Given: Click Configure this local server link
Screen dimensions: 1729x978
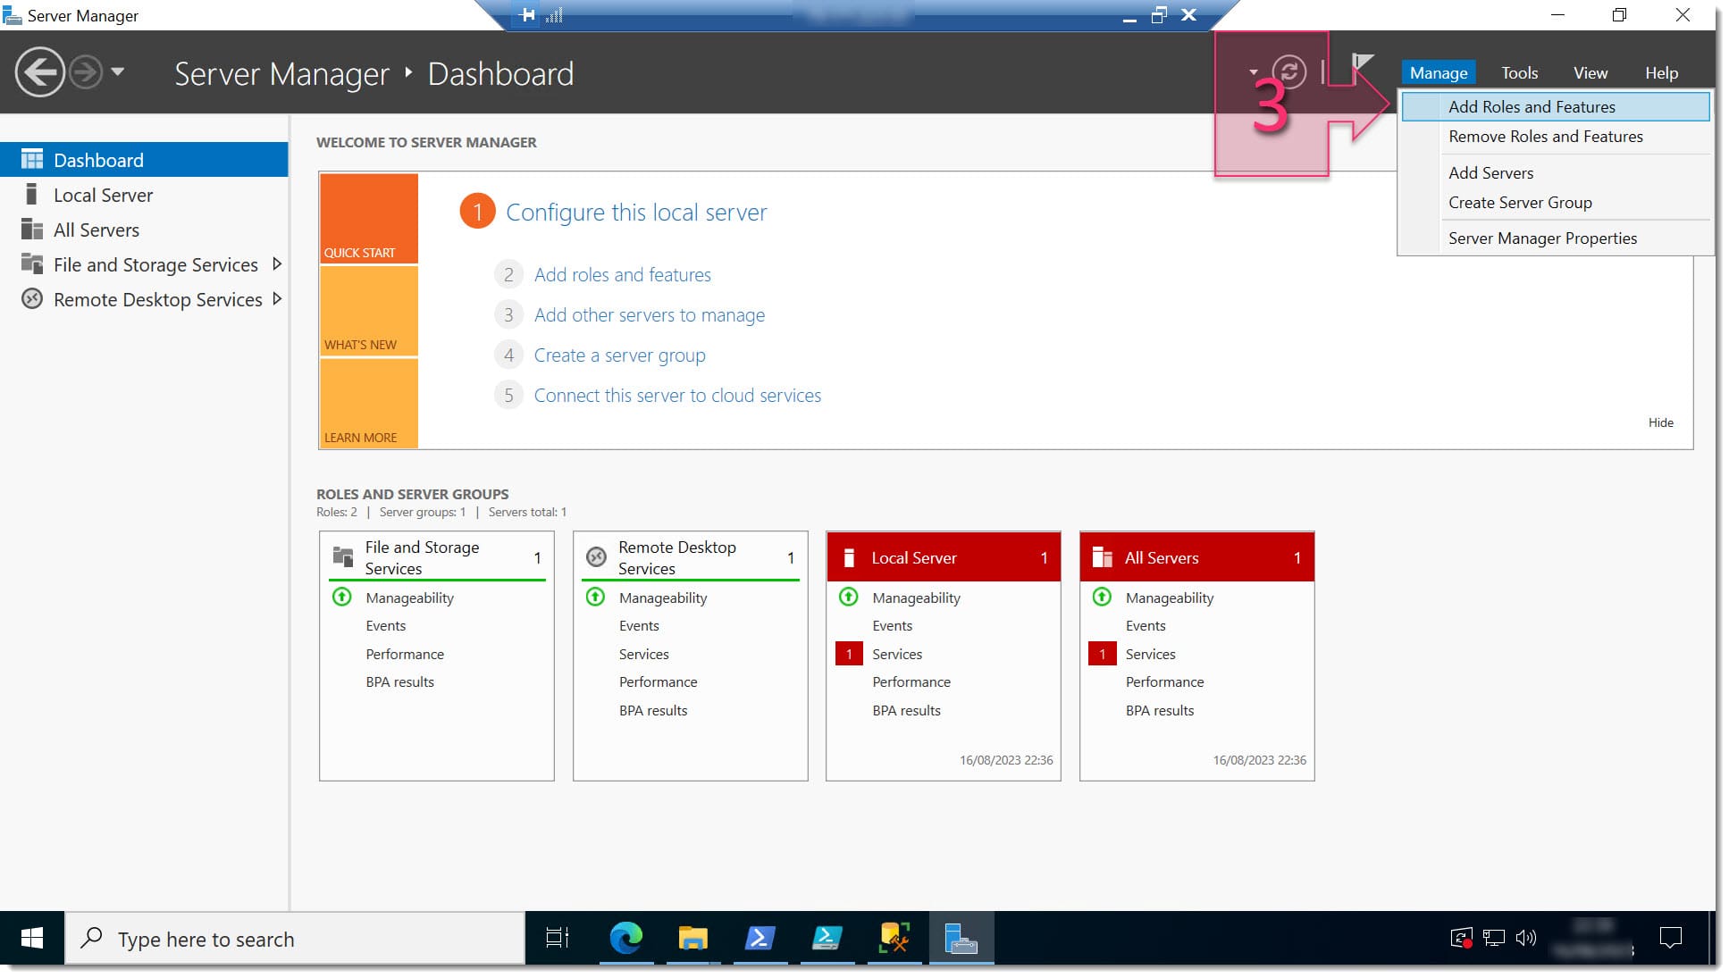Looking at the screenshot, I should 636,213.
